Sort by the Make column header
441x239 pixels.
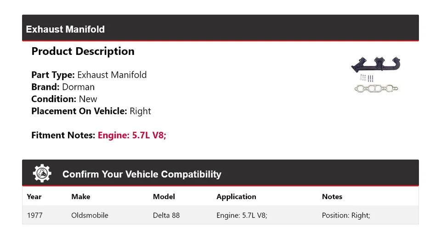(x=81, y=196)
